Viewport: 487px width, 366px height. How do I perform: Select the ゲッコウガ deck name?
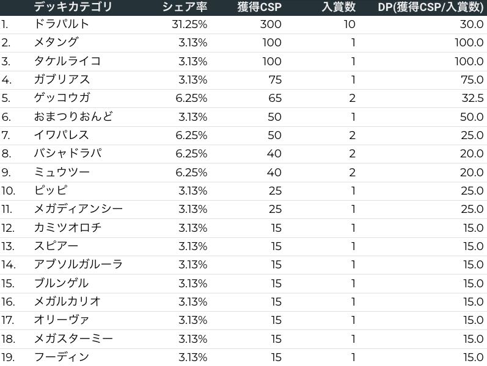[x=62, y=98]
